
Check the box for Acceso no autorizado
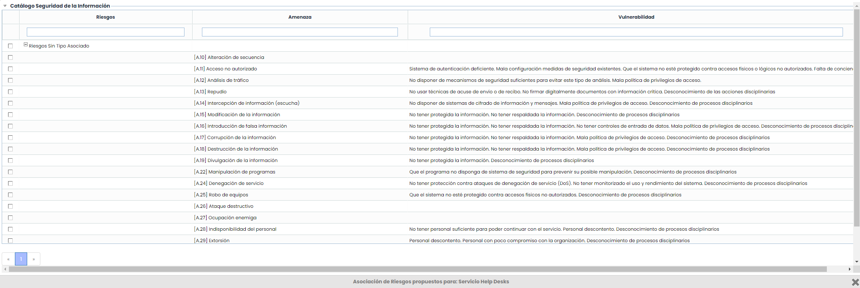point(11,69)
